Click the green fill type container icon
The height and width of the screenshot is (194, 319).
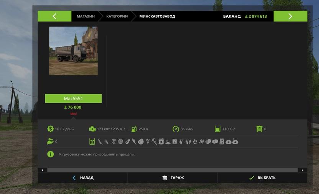coord(92,141)
